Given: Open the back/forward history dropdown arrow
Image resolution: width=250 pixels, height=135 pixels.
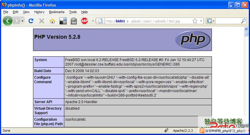Looking at the screenshot, I should pyautogui.click(x=23, y=21).
